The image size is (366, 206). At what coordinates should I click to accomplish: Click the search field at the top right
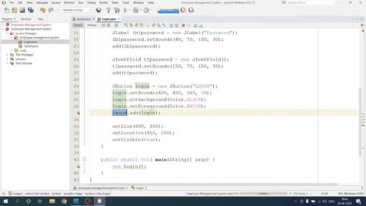pyautogui.click(x=310, y=2)
